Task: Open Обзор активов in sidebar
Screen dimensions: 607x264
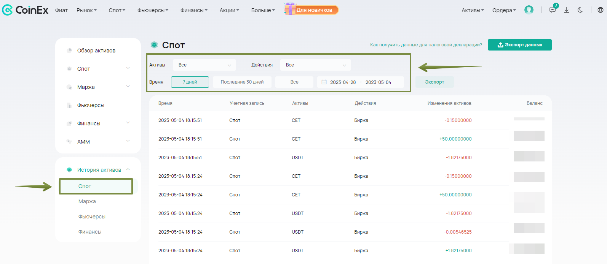Action: click(96, 51)
